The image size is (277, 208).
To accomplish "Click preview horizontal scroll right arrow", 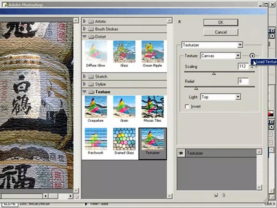I will click(70, 196).
